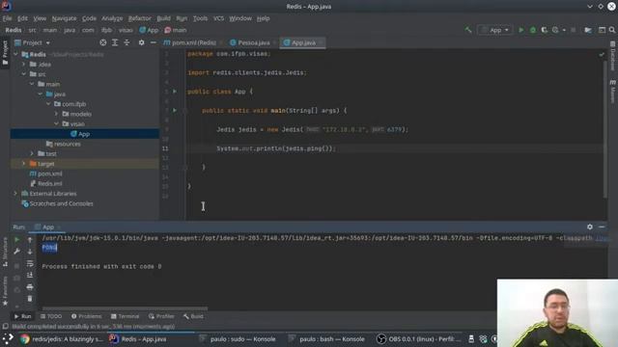Run App with the green play toolbar icon
The height and width of the screenshot is (347, 618).
[x=521, y=30]
